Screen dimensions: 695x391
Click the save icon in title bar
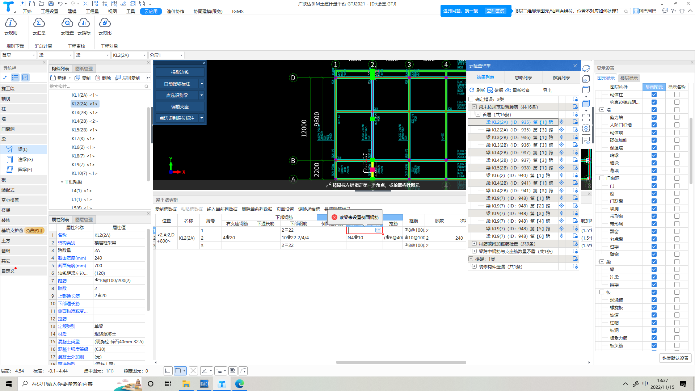pos(51,4)
